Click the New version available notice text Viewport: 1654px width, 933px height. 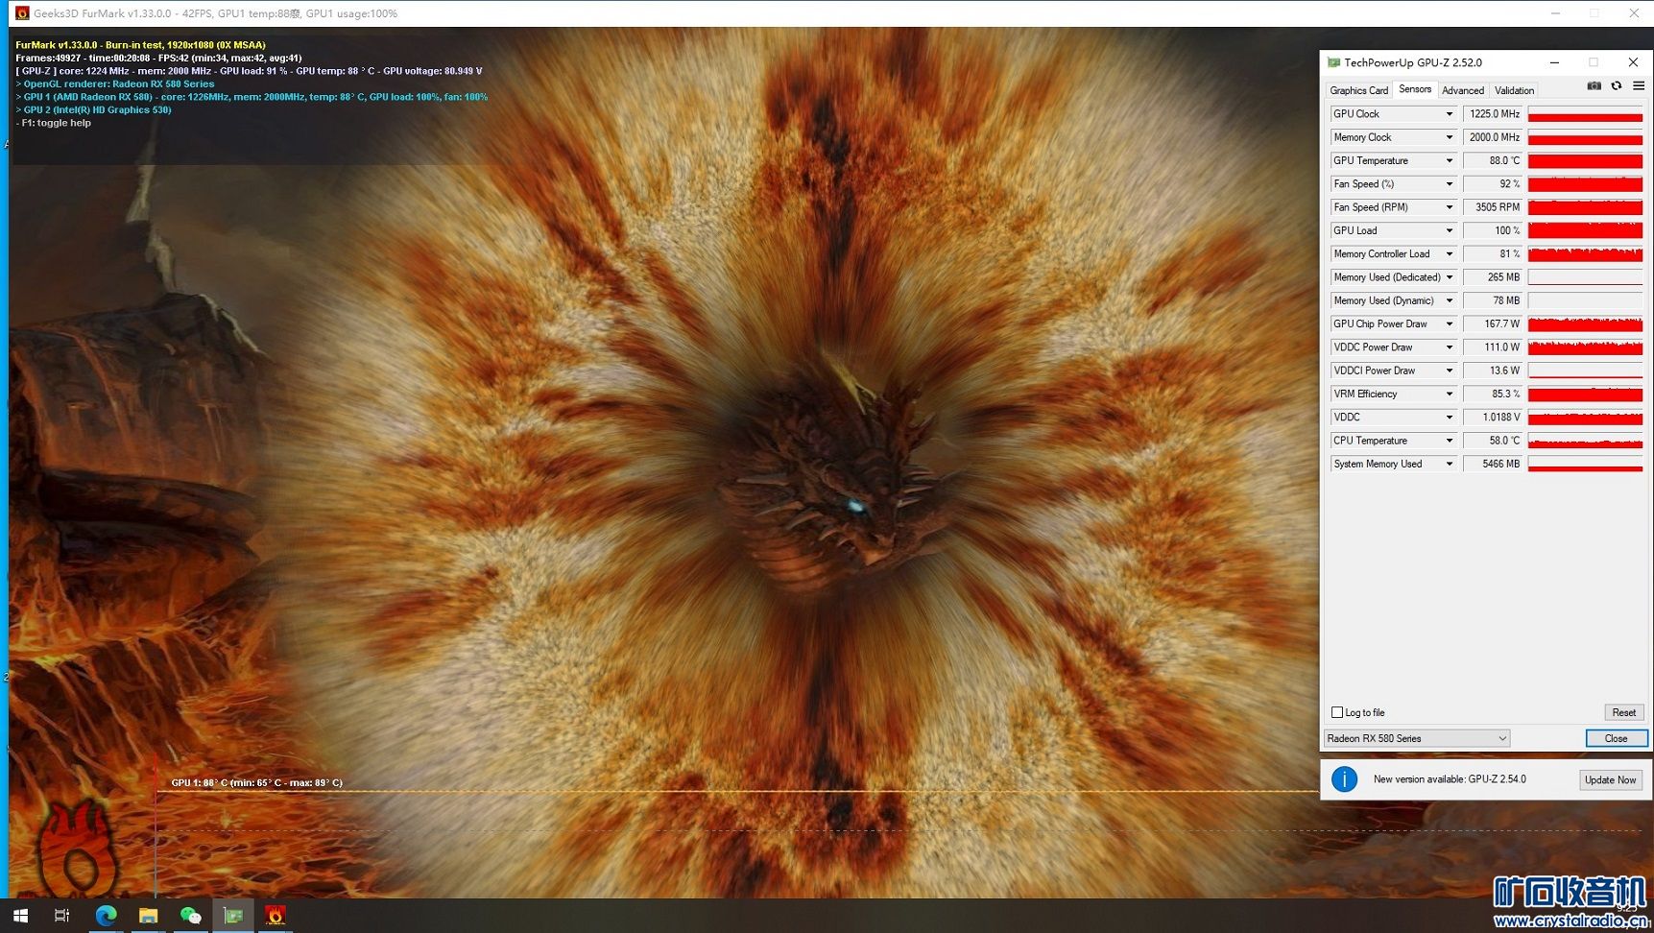[1450, 779]
